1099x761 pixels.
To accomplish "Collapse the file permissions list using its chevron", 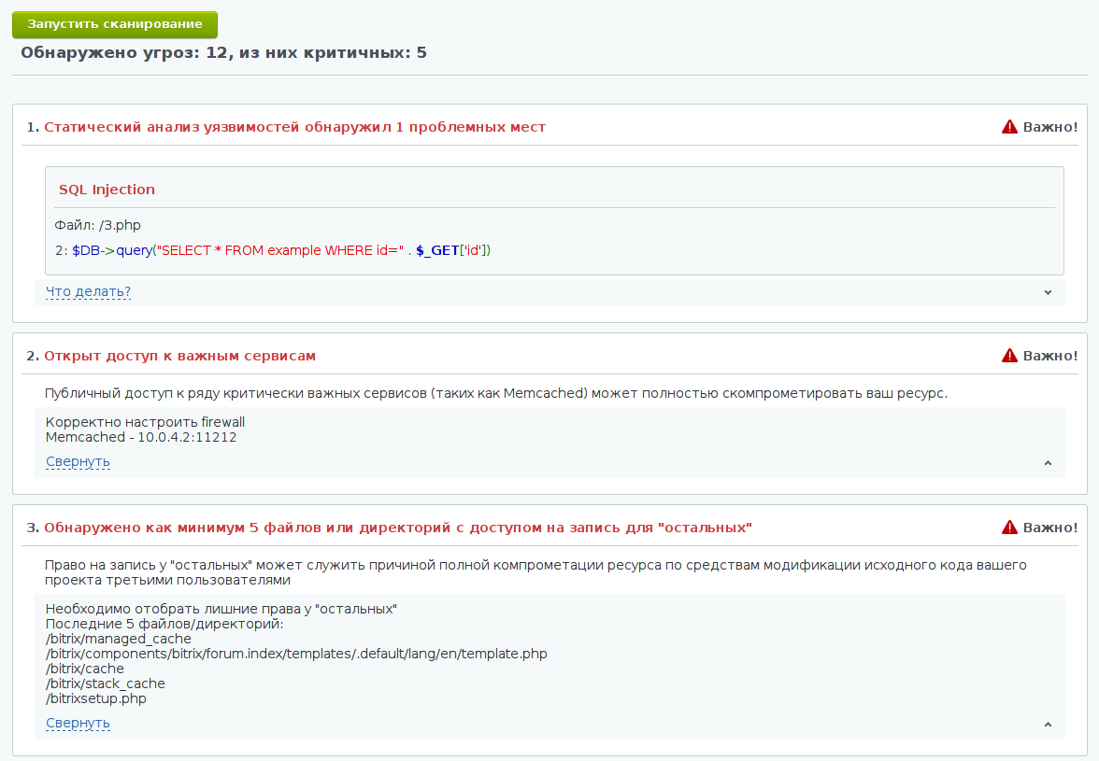I will pyautogui.click(x=1048, y=725).
